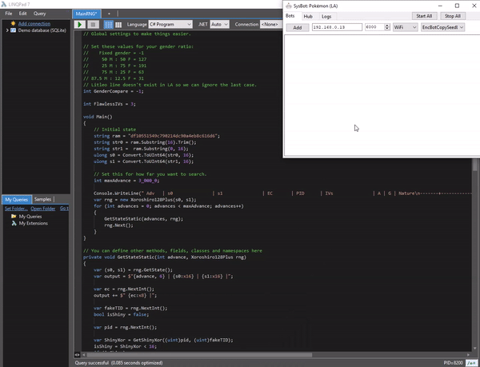
Task: Switch to the Bots tab in SysBot
Action: 290,16
